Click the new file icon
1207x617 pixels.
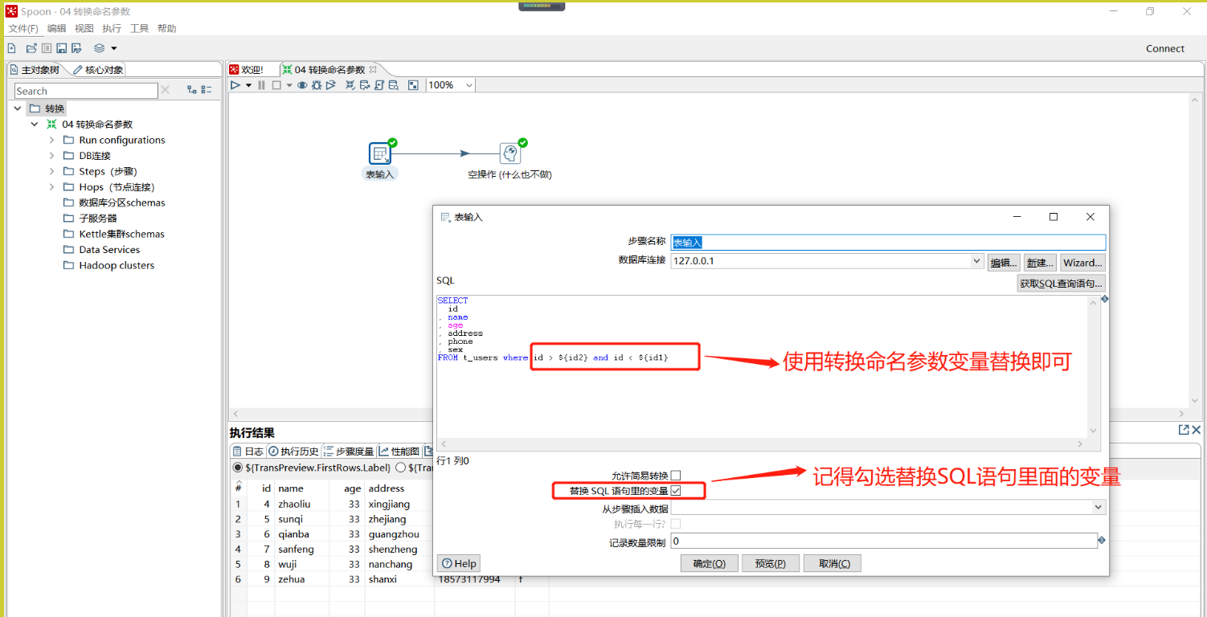coord(11,48)
